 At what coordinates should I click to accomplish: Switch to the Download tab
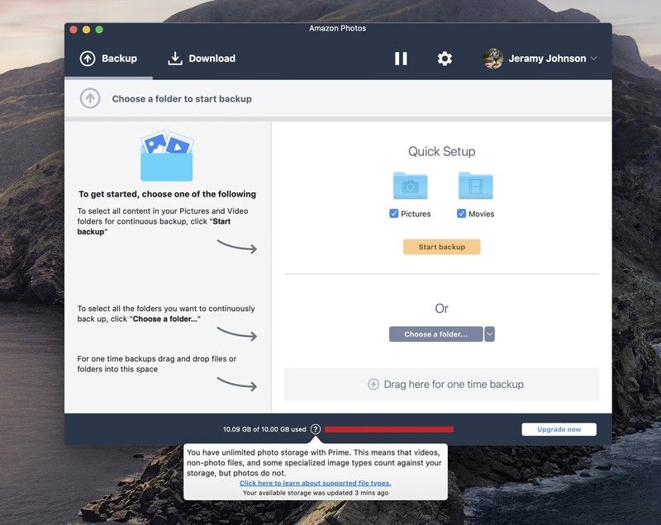pyautogui.click(x=202, y=59)
